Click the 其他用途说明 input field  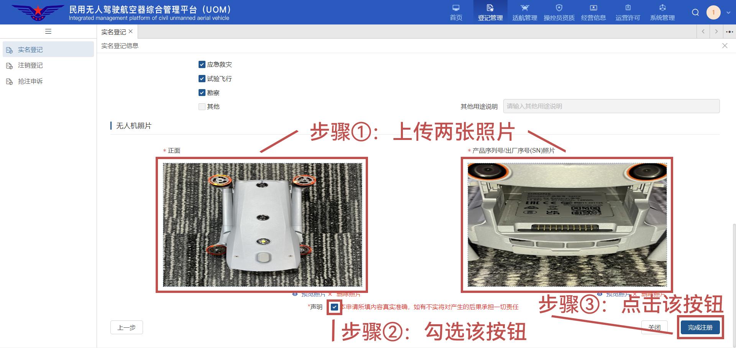[x=611, y=106]
